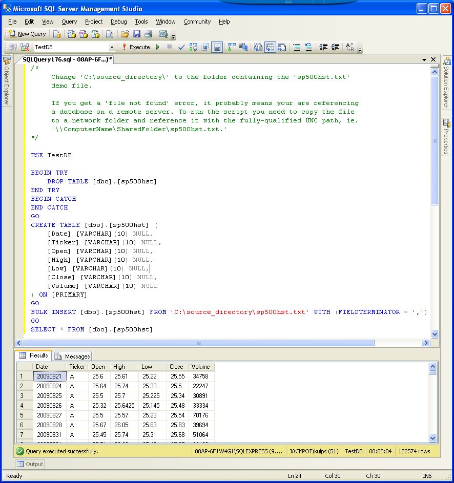Close the SQLQuery176.sql query tab
The height and width of the screenshot is (483, 454).
(433, 59)
